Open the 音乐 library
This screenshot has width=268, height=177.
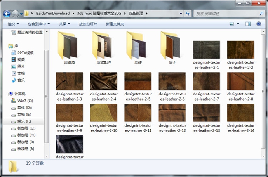(18, 80)
